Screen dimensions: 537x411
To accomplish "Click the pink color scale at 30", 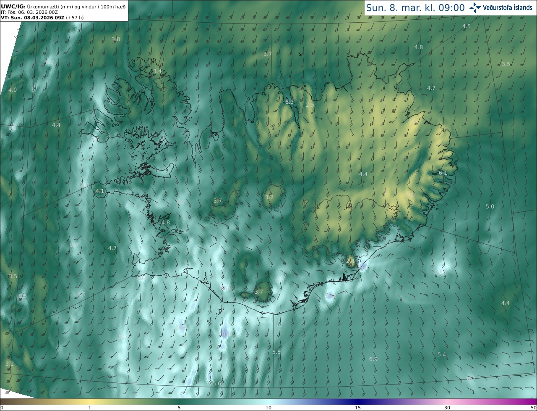I will (x=447, y=401).
